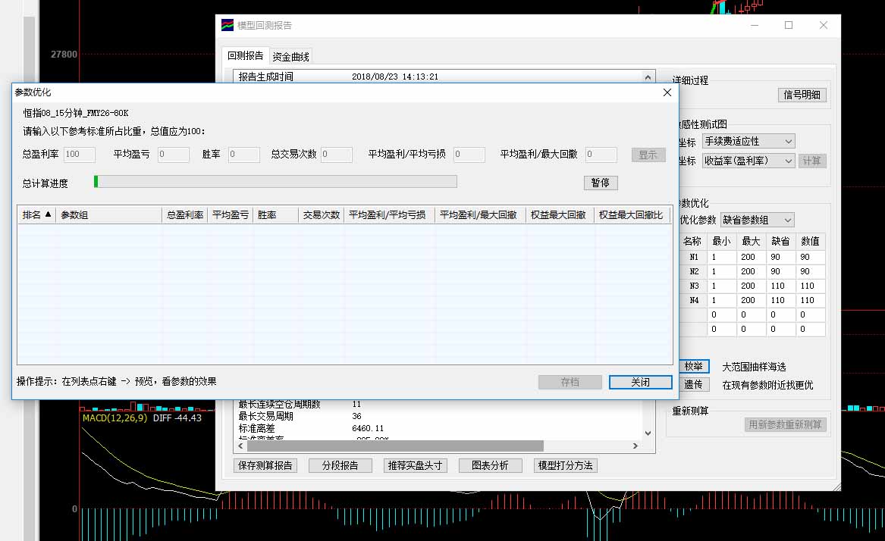The image size is (885, 541).
Task: Select the 回测报告 tab
Action: [246, 55]
